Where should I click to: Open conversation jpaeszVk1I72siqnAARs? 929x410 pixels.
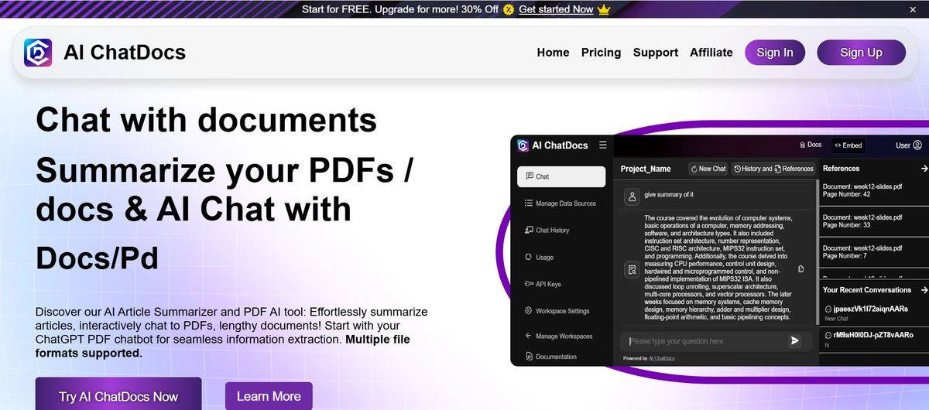tap(866, 309)
